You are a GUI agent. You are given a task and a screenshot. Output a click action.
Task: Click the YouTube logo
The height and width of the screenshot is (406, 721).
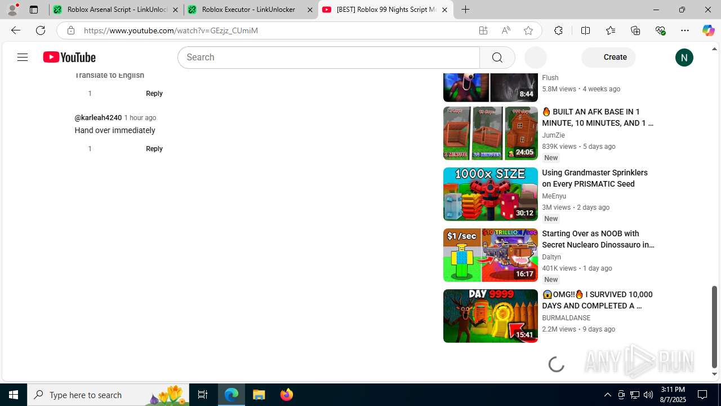69,57
